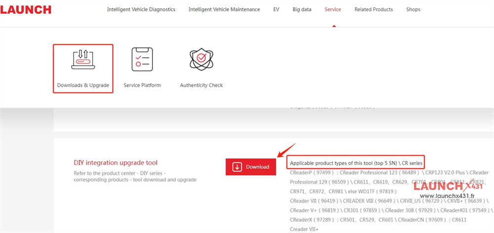This screenshot has height=233, width=494.
Task: Click the CR971 product text
Action: (x=298, y=192)
